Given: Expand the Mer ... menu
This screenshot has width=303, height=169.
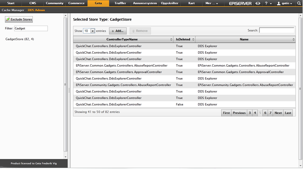Looking at the screenshot, I should [x=212, y=3].
